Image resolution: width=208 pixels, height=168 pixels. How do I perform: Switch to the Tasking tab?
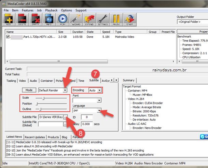(x=11, y=81)
